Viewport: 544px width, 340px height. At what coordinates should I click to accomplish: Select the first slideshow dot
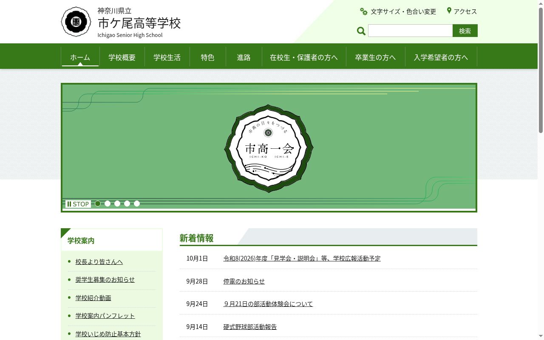(x=98, y=204)
